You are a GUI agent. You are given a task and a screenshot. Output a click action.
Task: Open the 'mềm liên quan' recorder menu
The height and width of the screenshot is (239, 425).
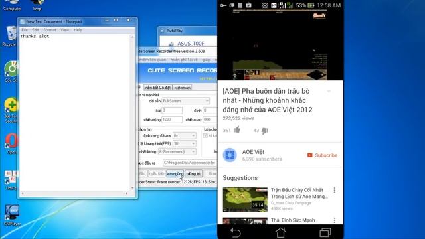pos(153,60)
